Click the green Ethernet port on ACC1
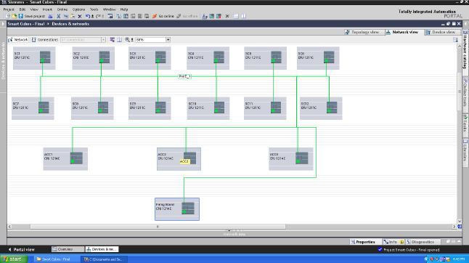The width and height of the screenshot is (469, 263). coord(73,161)
